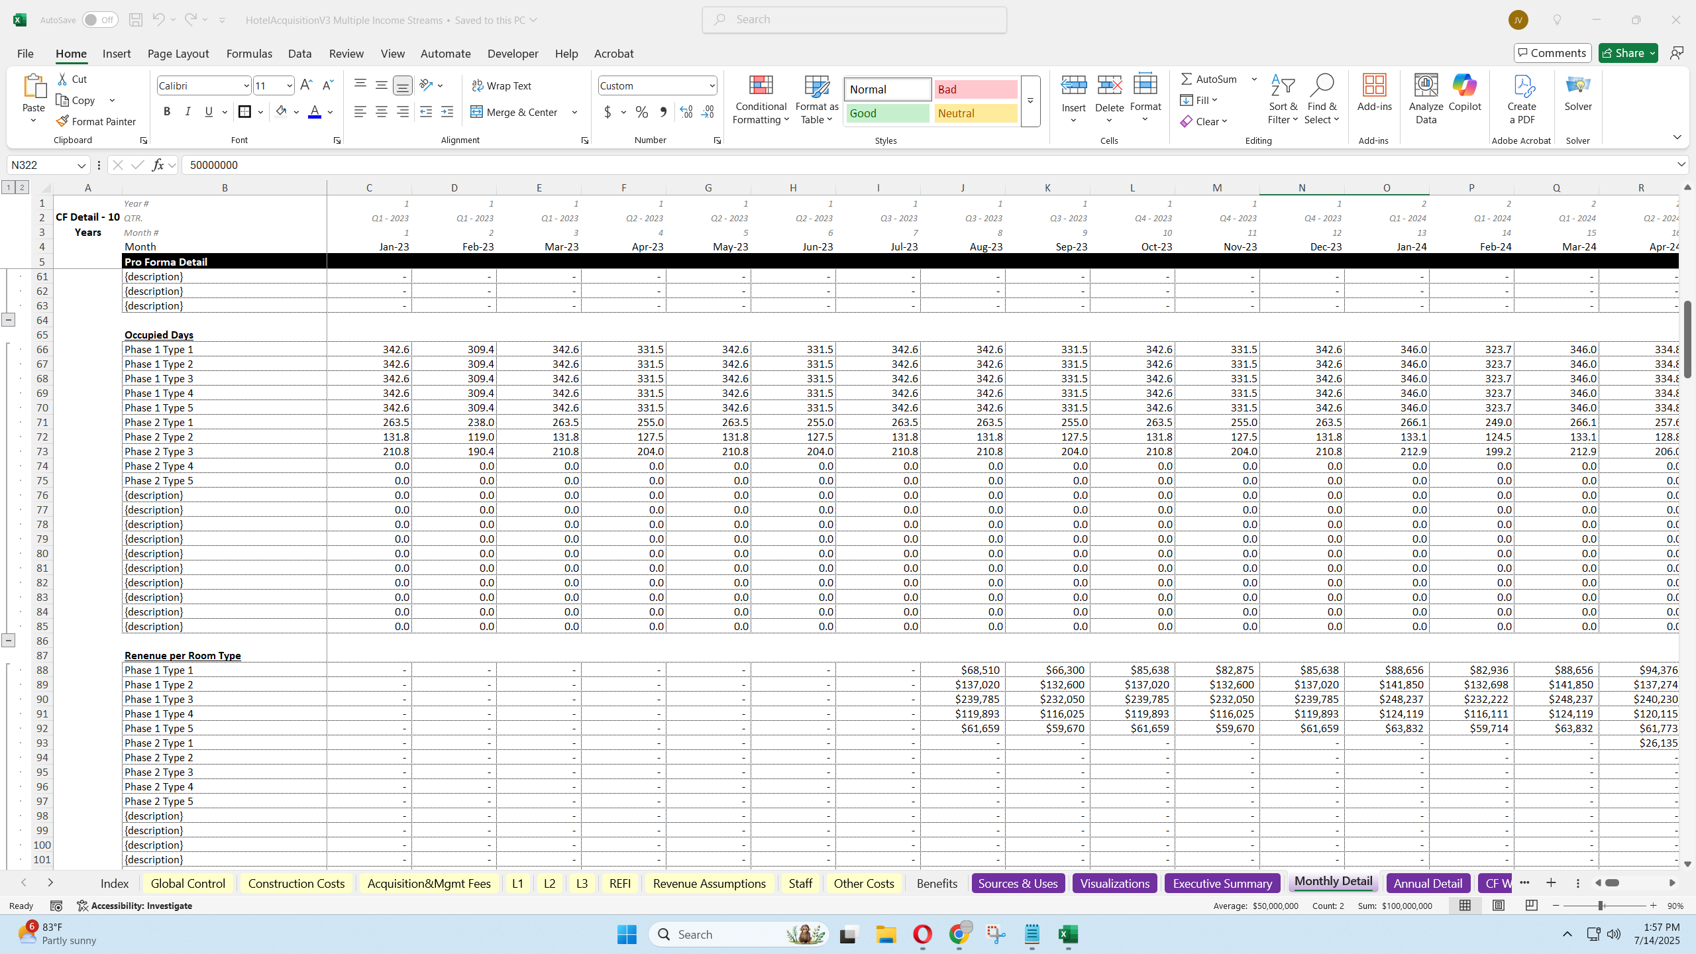This screenshot has height=954, width=1696.
Task: Collapse the outline group at row 64
Action: [9, 319]
